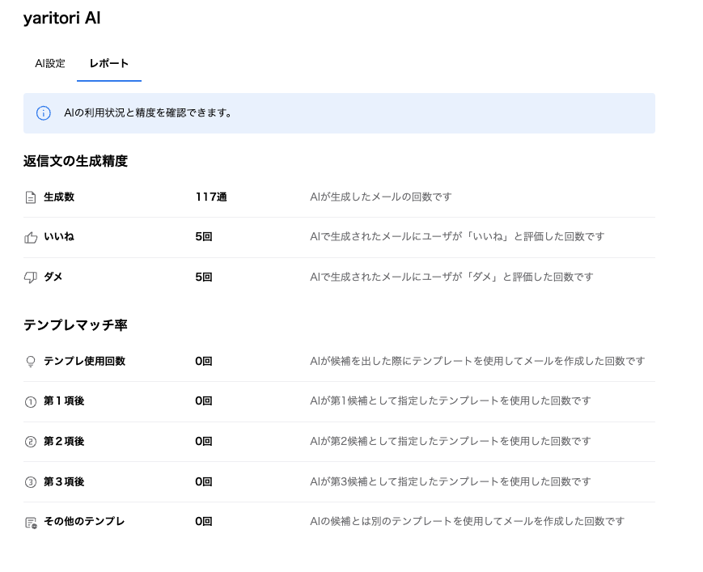Viewport: 703px width, 572px height.
Task: Click the document icon beside 生成数
Action: 31,197
